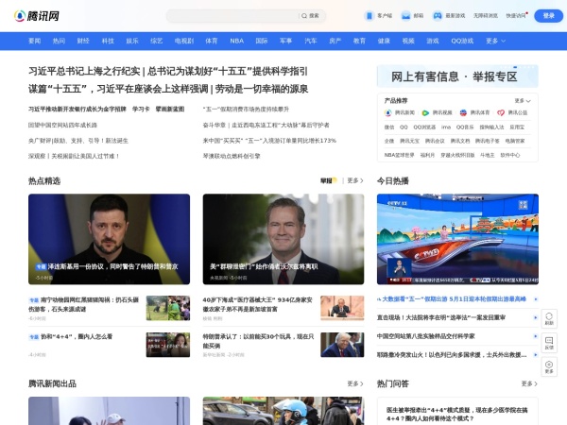Open the 汽车 nav tab
567x425 pixels.
coord(311,41)
